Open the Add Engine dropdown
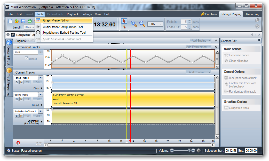 click(x=201, y=41)
